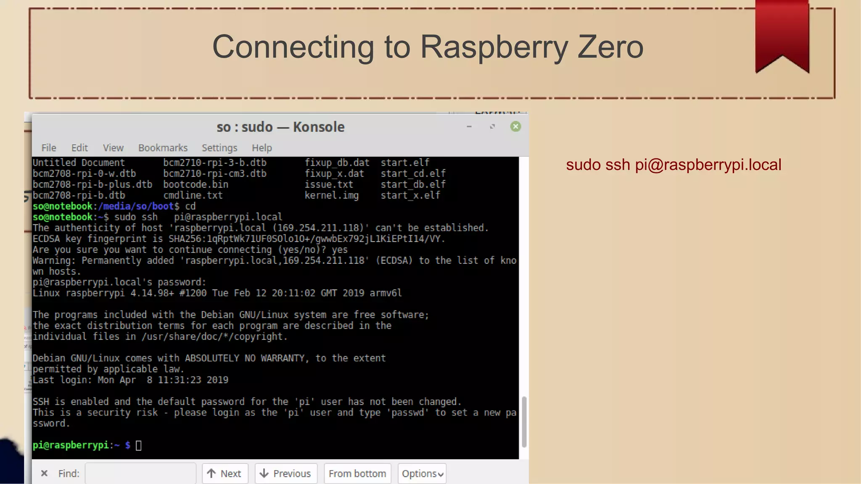Open the Settings menu
Screen dimensions: 861x484
click(x=219, y=148)
